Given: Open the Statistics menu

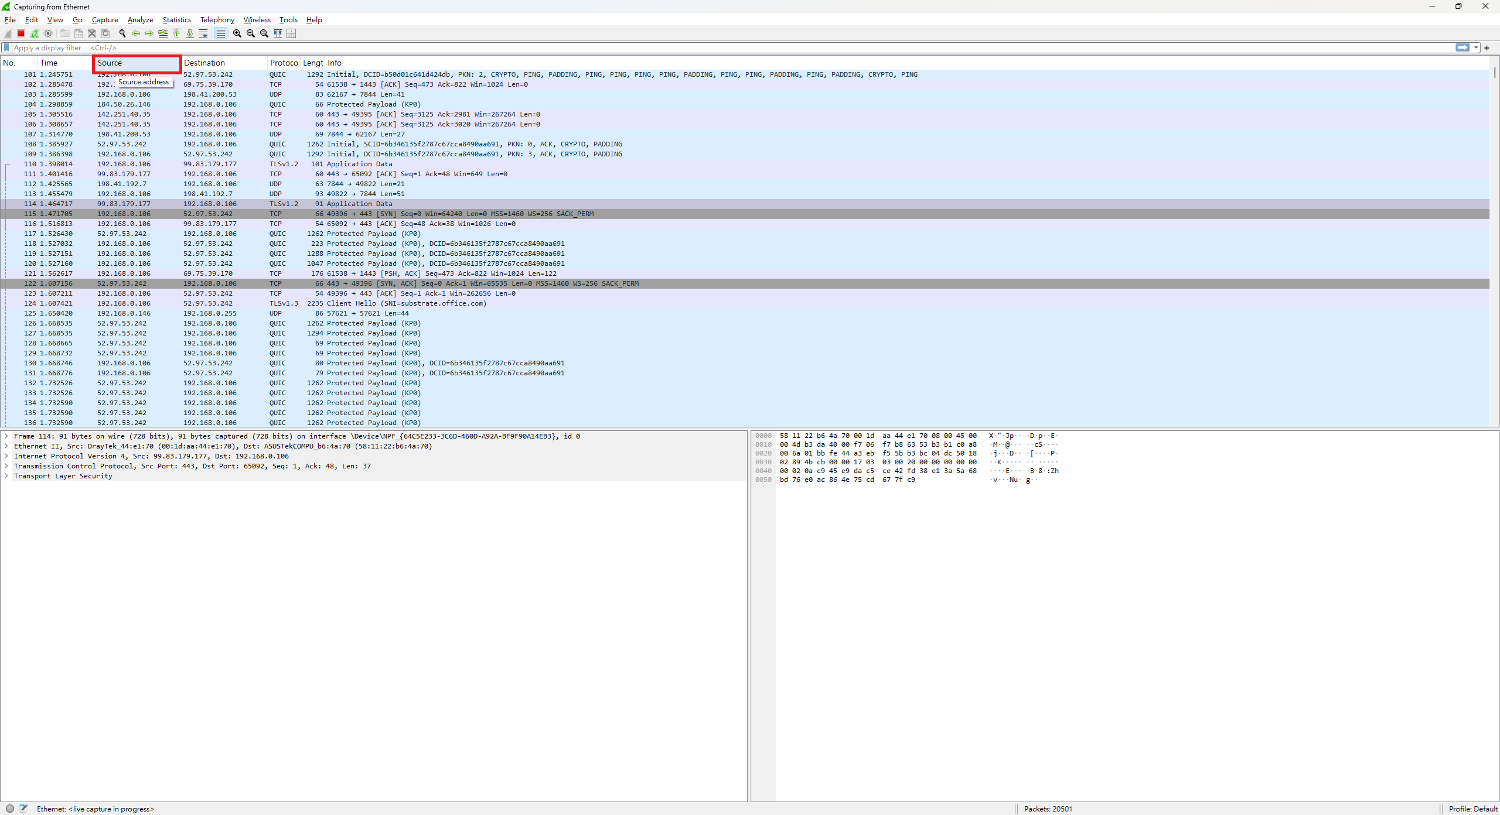Looking at the screenshot, I should (176, 19).
